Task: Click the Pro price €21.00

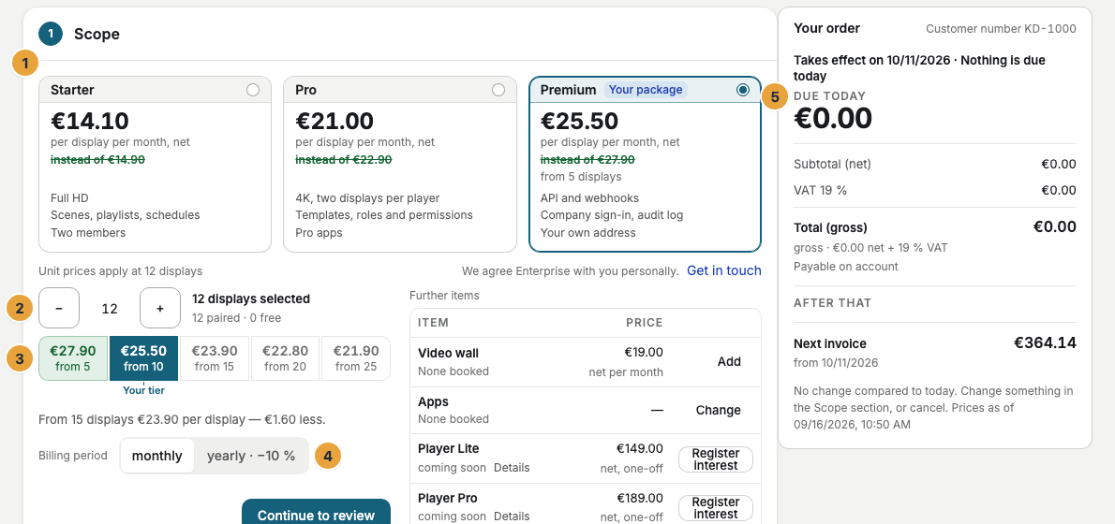Action: pos(334,121)
